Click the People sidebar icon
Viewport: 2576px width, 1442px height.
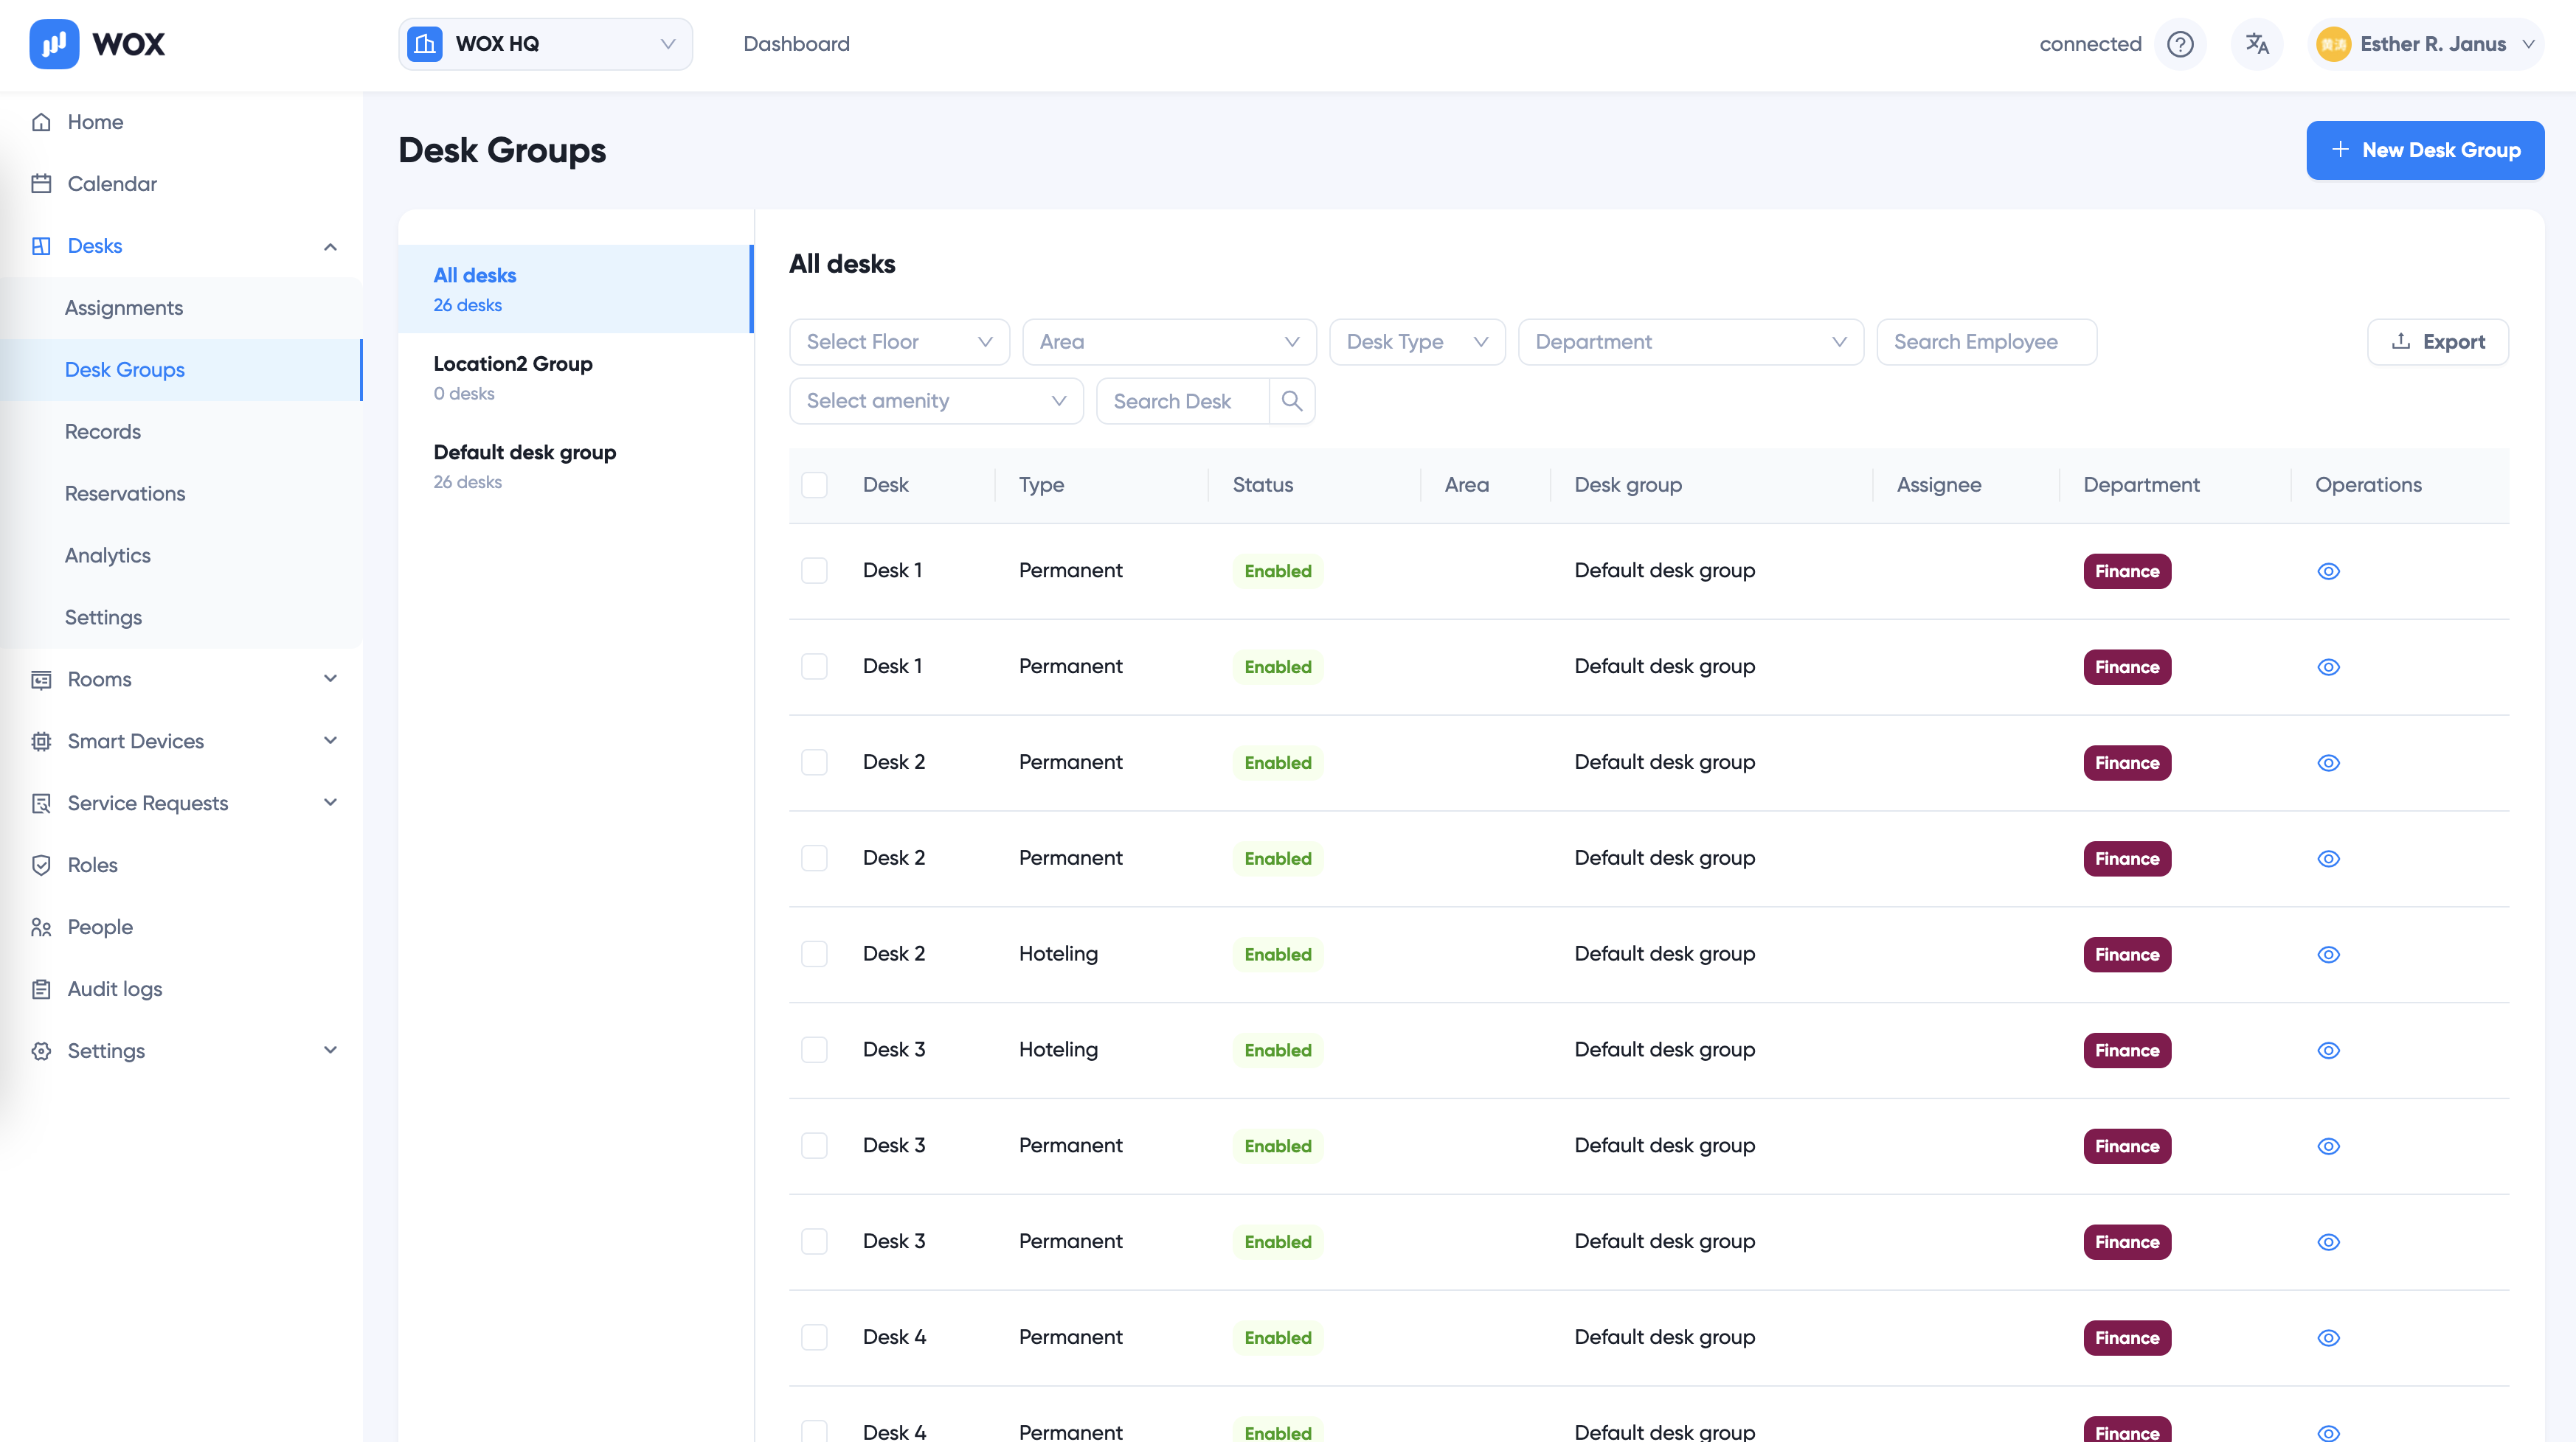pyautogui.click(x=41, y=927)
